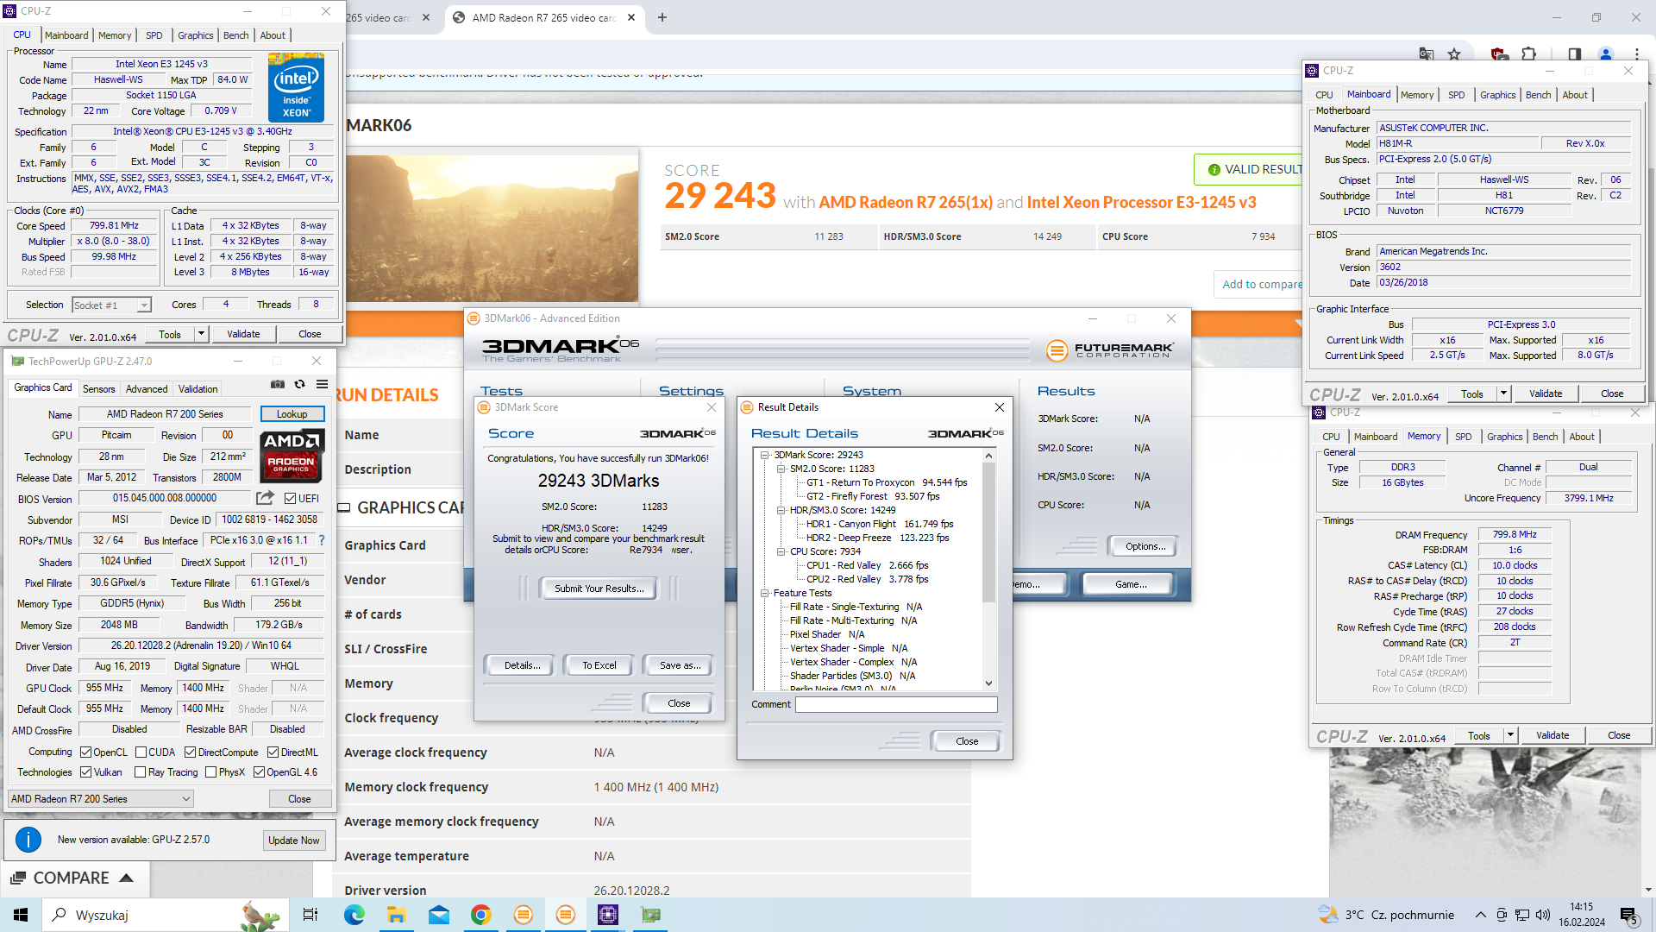Image resolution: width=1656 pixels, height=932 pixels.
Task: Open uBlock Origin extension icon
Action: click(x=1500, y=54)
